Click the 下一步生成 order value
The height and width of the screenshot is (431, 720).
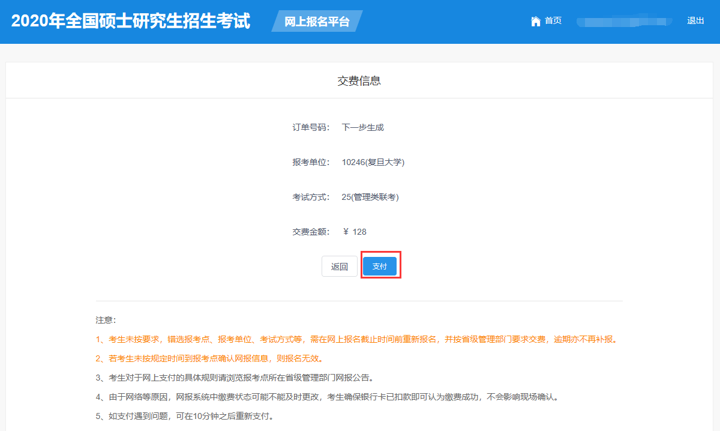(x=362, y=127)
